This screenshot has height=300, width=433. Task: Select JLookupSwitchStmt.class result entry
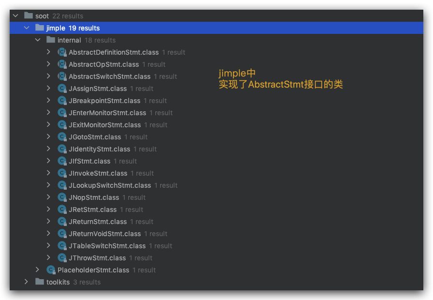coord(109,185)
